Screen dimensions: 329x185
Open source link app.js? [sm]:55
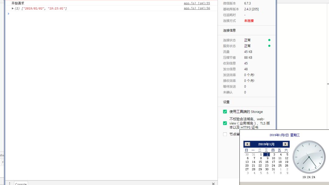point(197,3)
